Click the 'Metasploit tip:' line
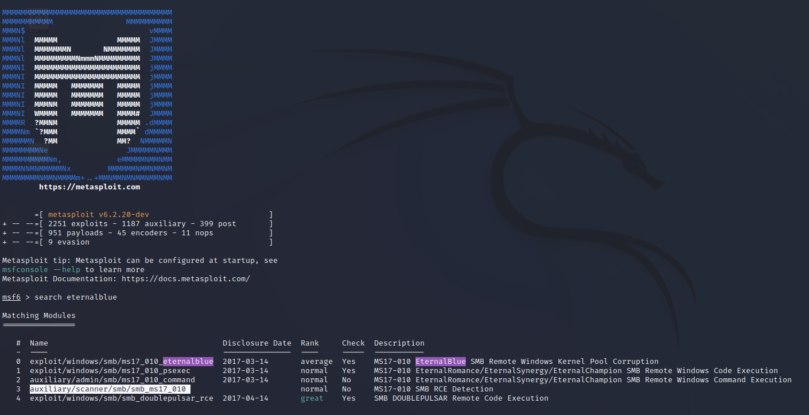The image size is (809, 415). (x=140, y=260)
